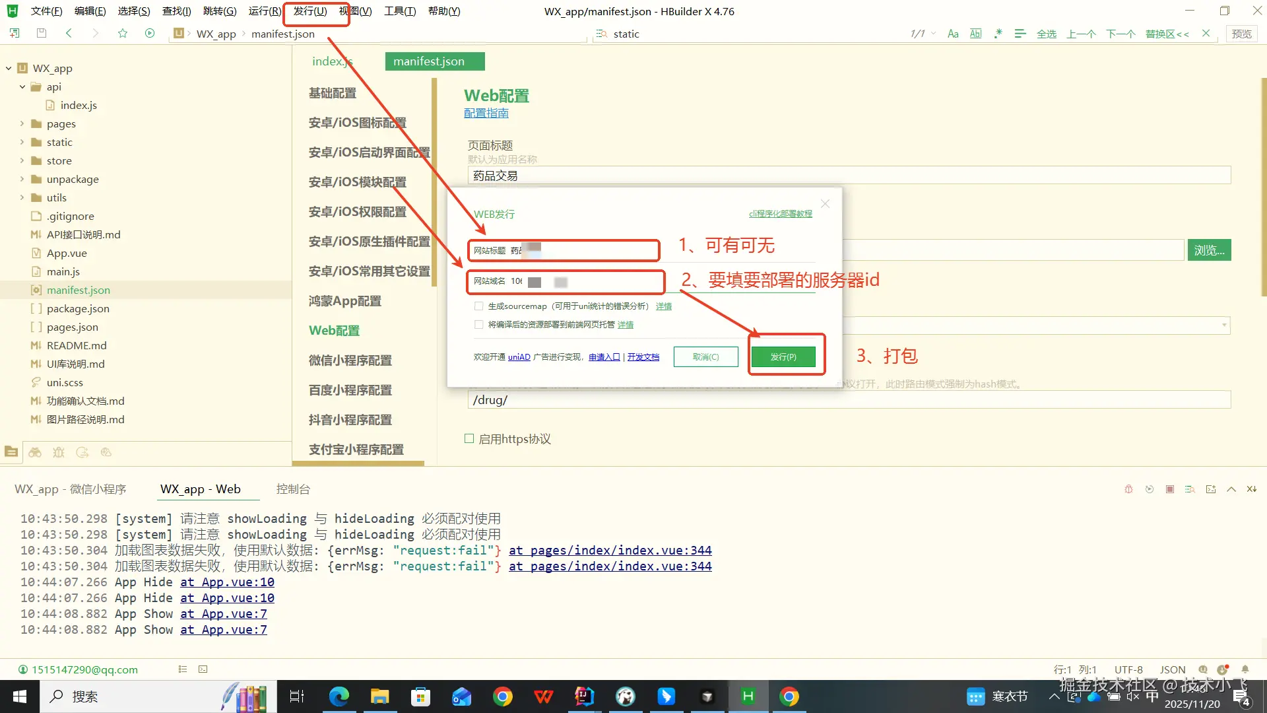The height and width of the screenshot is (713, 1267).
Task: Click the bug debug icon in sidebar
Action: click(x=59, y=452)
